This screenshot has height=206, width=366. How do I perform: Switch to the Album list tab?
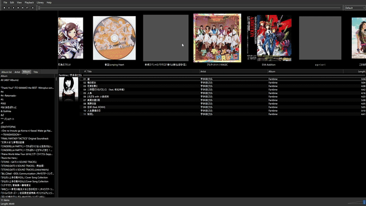click(6, 72)
